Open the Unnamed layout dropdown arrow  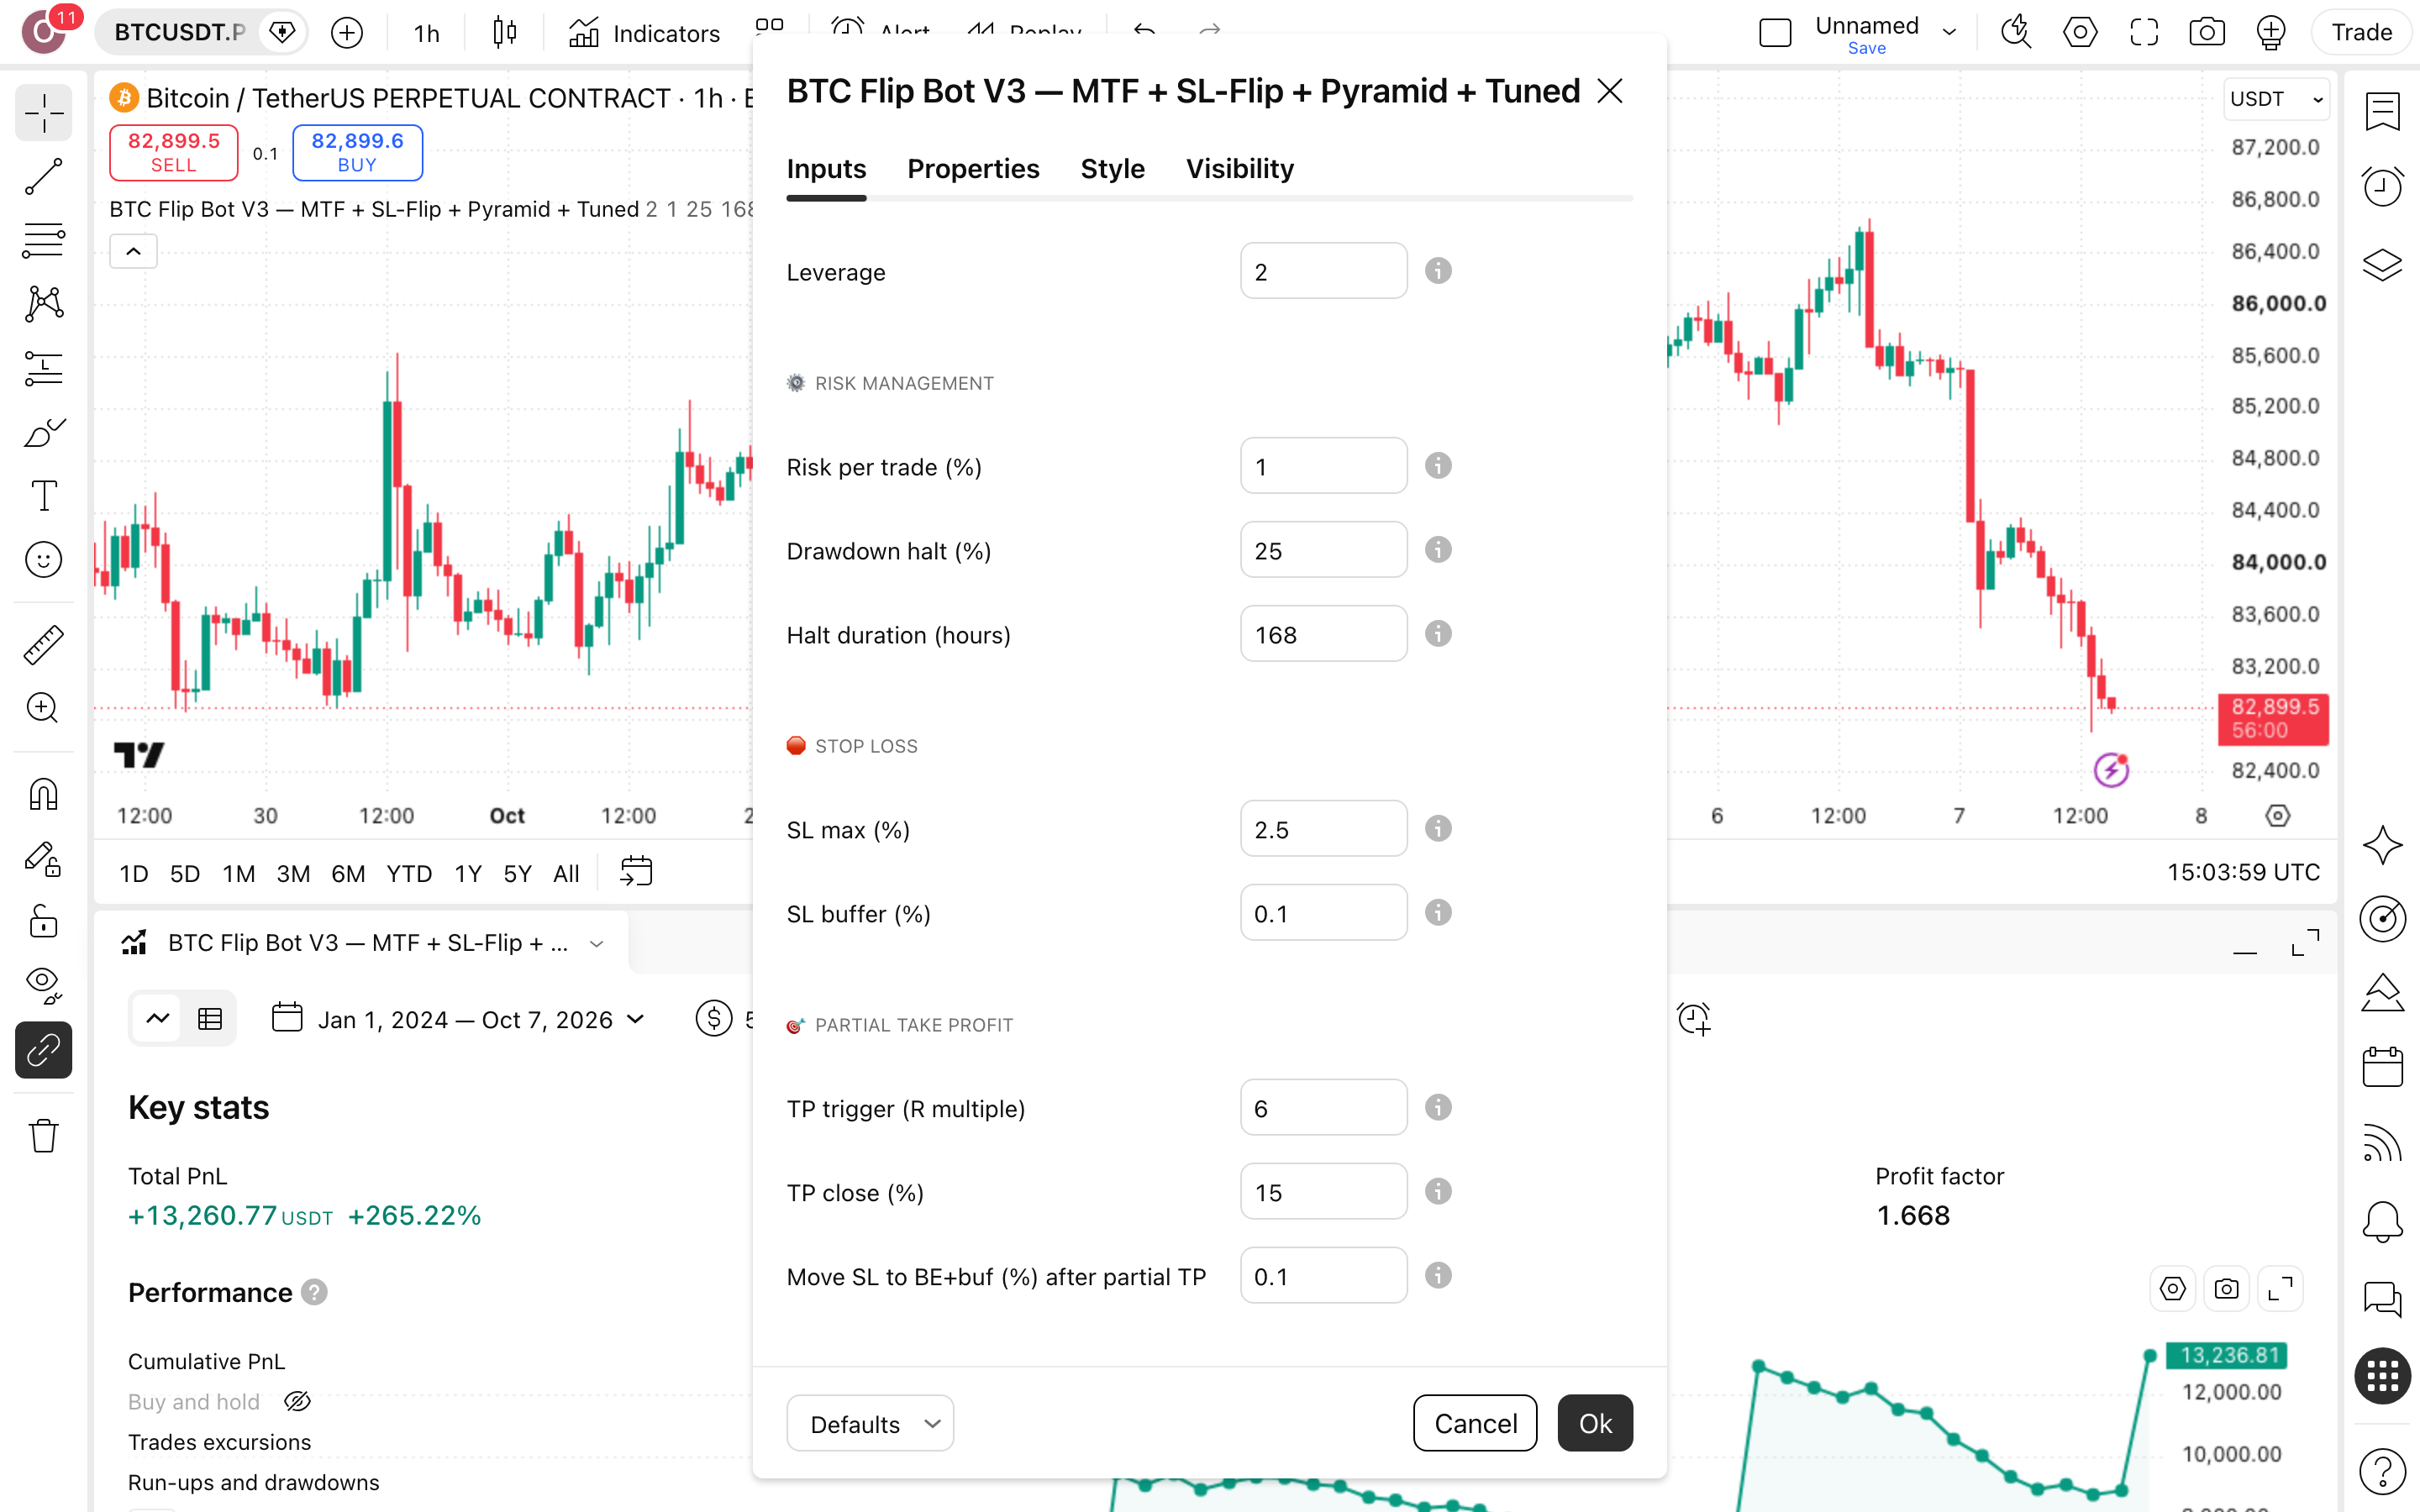[1949, 32]
